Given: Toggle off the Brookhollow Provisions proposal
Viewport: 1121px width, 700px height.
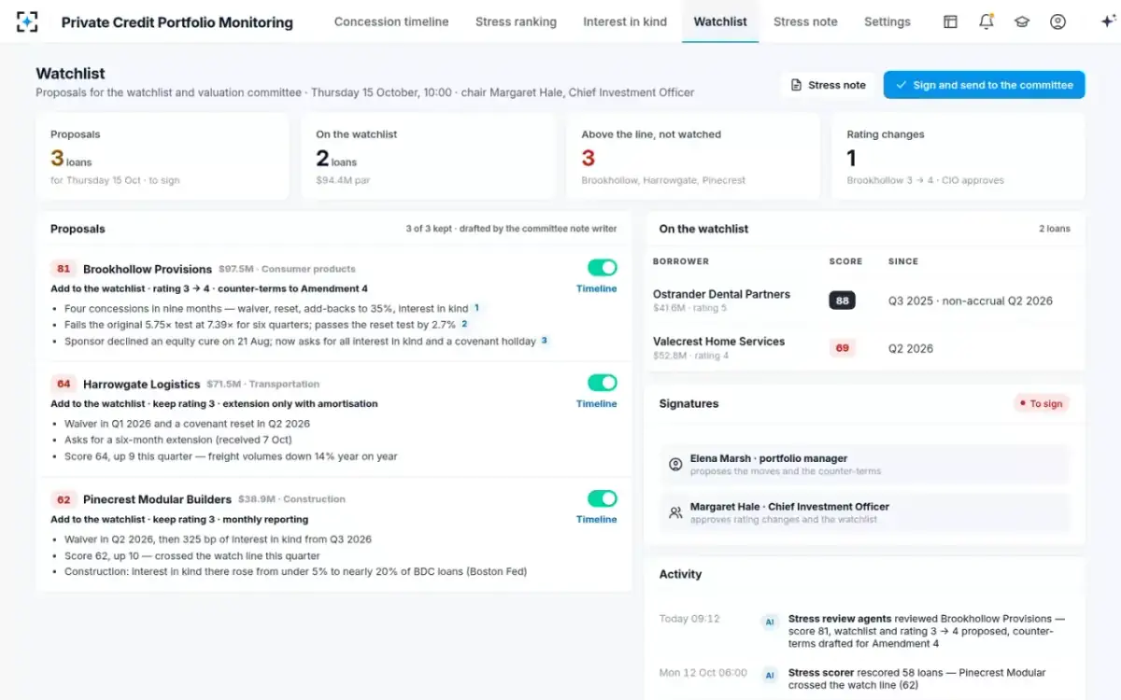Looking at the screenshot, I should click(x=603, y=268).
